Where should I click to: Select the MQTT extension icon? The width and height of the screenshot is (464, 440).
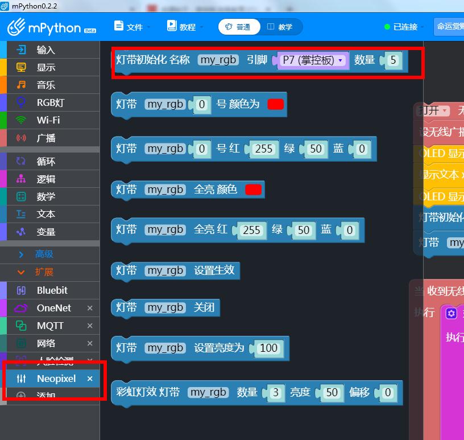point(21,326)
